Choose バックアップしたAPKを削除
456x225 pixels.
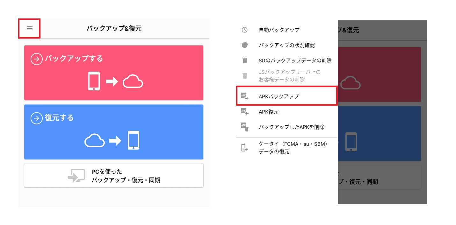[x=291, y=127]
